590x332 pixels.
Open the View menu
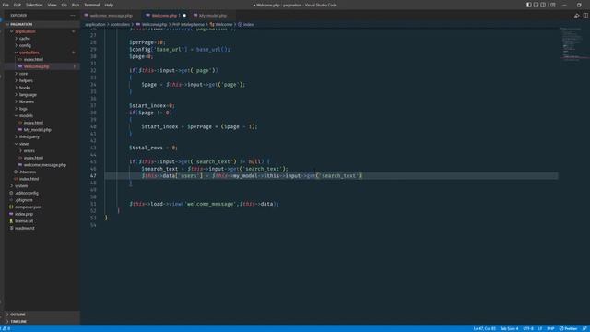(x=52, y=5)
